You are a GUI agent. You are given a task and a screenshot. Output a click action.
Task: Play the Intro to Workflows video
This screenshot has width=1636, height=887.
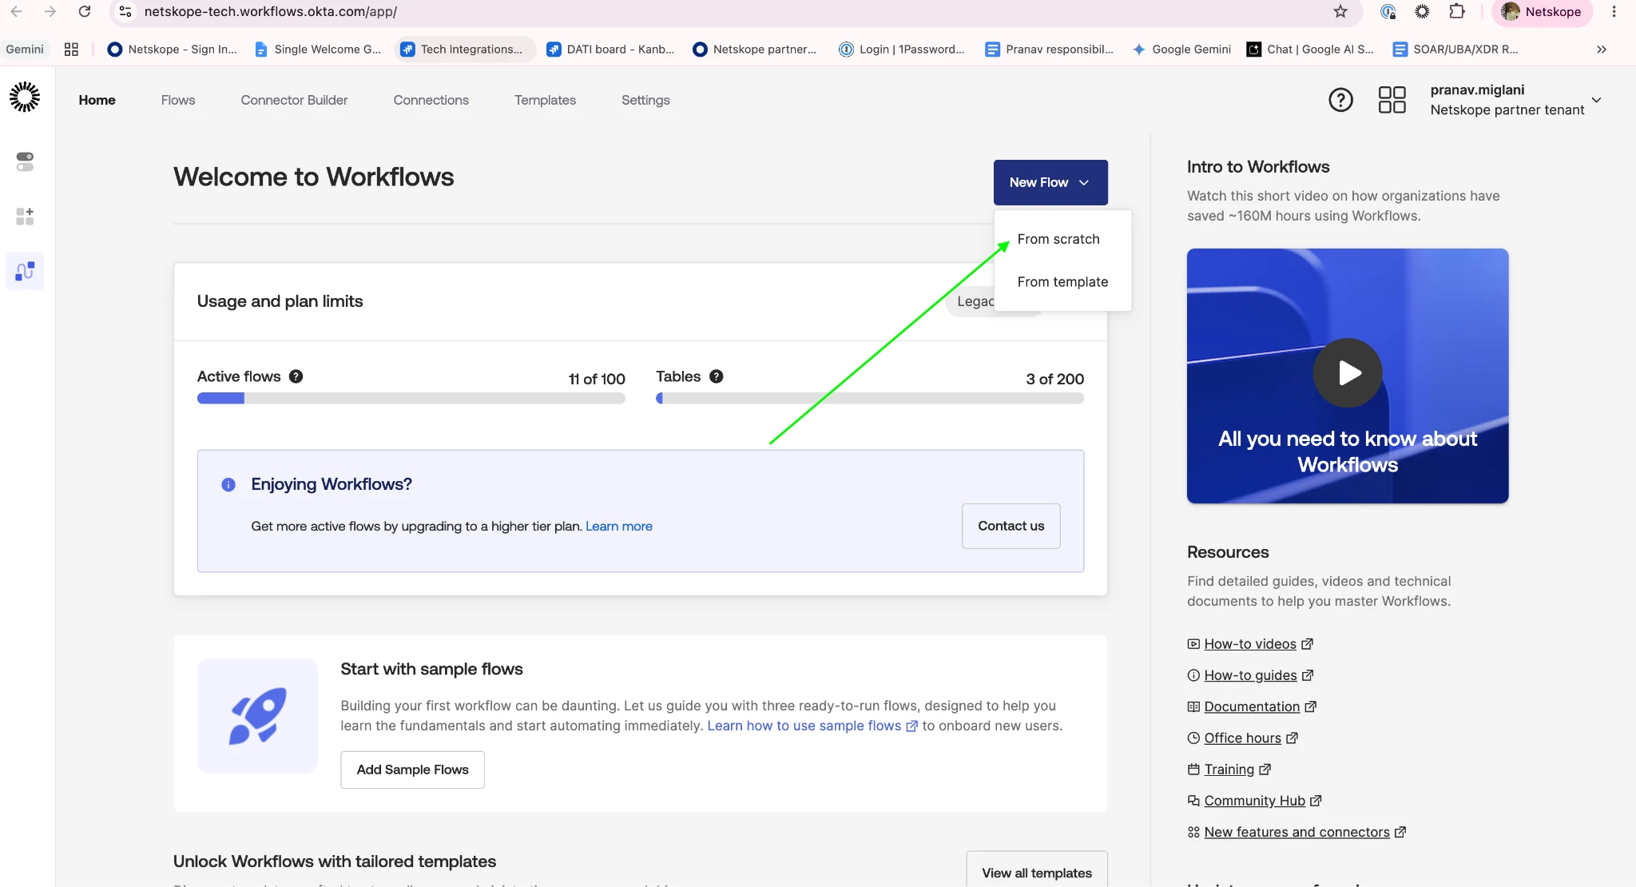pyautogui.click(x=1348, y=372)
